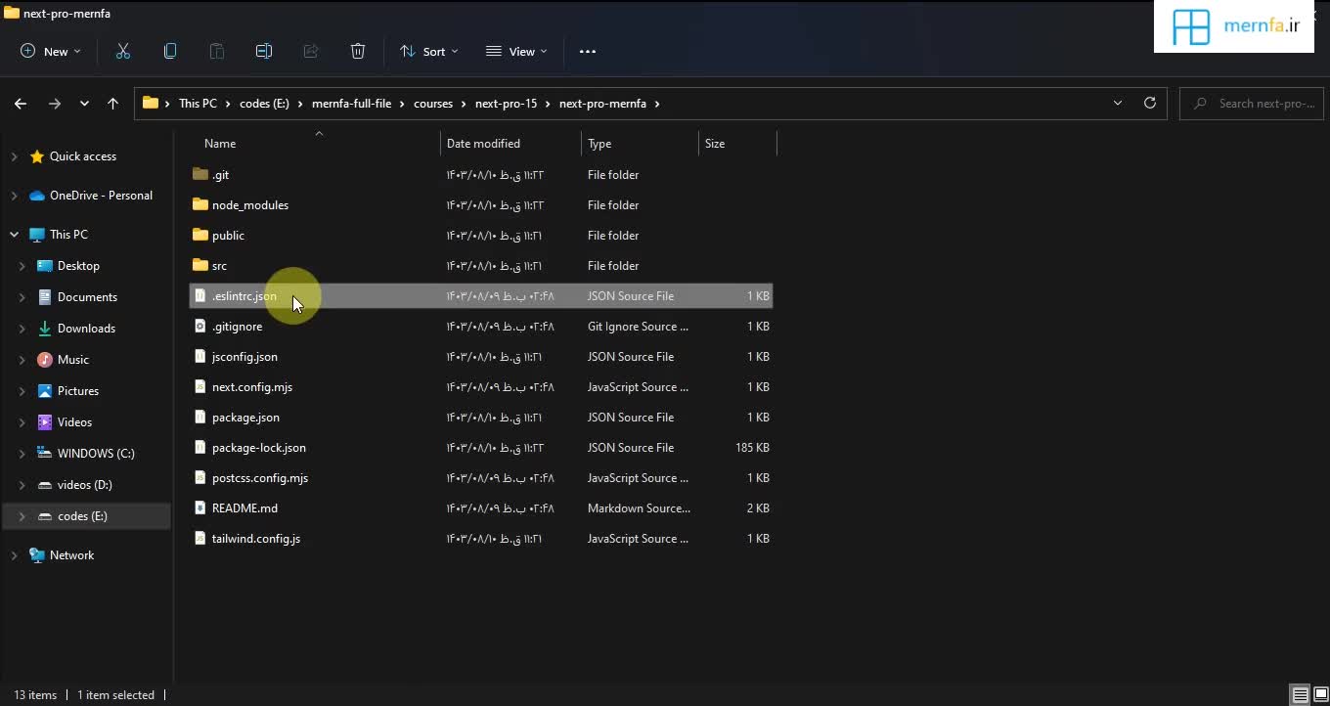Open recent locations dropdown arrow

pos(85,104)
